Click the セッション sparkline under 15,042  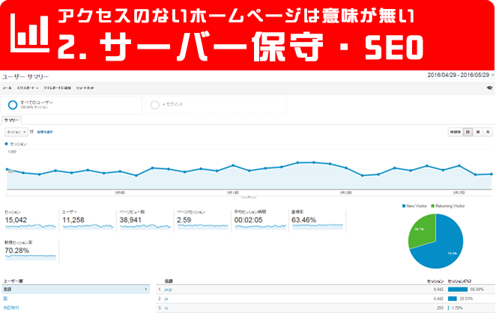coord(30,226)
